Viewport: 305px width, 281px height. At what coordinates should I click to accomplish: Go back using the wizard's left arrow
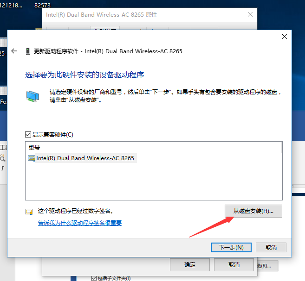tap(14, 51)
